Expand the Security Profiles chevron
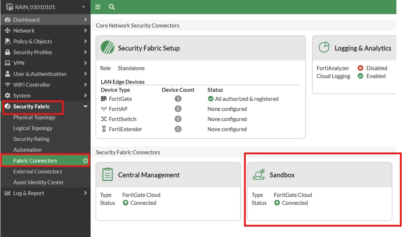This screenshot has height=237, width=402. pyautogui.click(x=86, y=52)
